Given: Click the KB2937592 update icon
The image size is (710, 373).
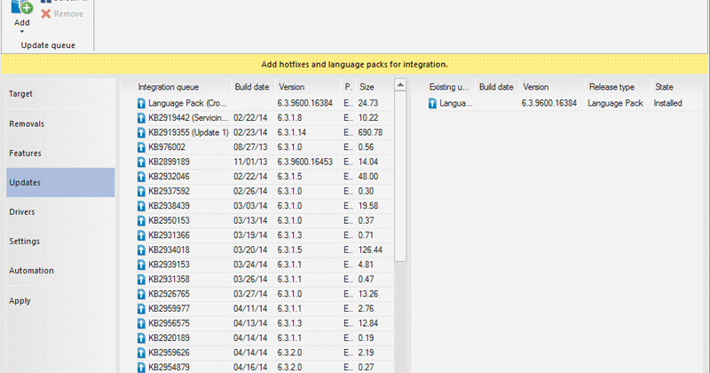Looking at the screenshot, I should 141,191.
